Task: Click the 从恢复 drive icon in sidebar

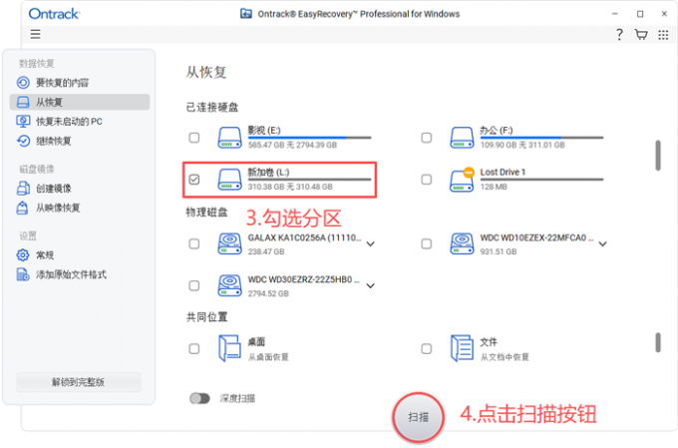Action: 23,102
